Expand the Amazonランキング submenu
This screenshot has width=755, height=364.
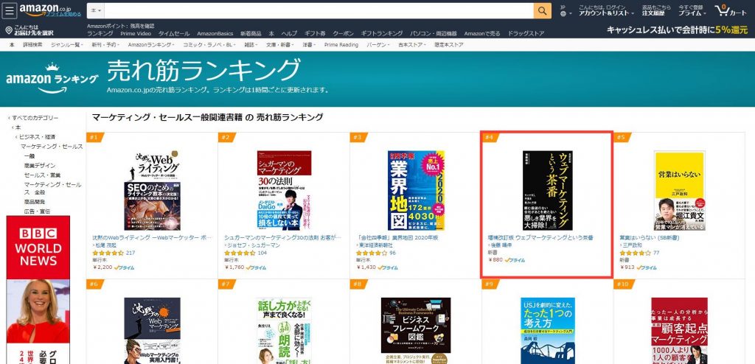pos(151,45)
